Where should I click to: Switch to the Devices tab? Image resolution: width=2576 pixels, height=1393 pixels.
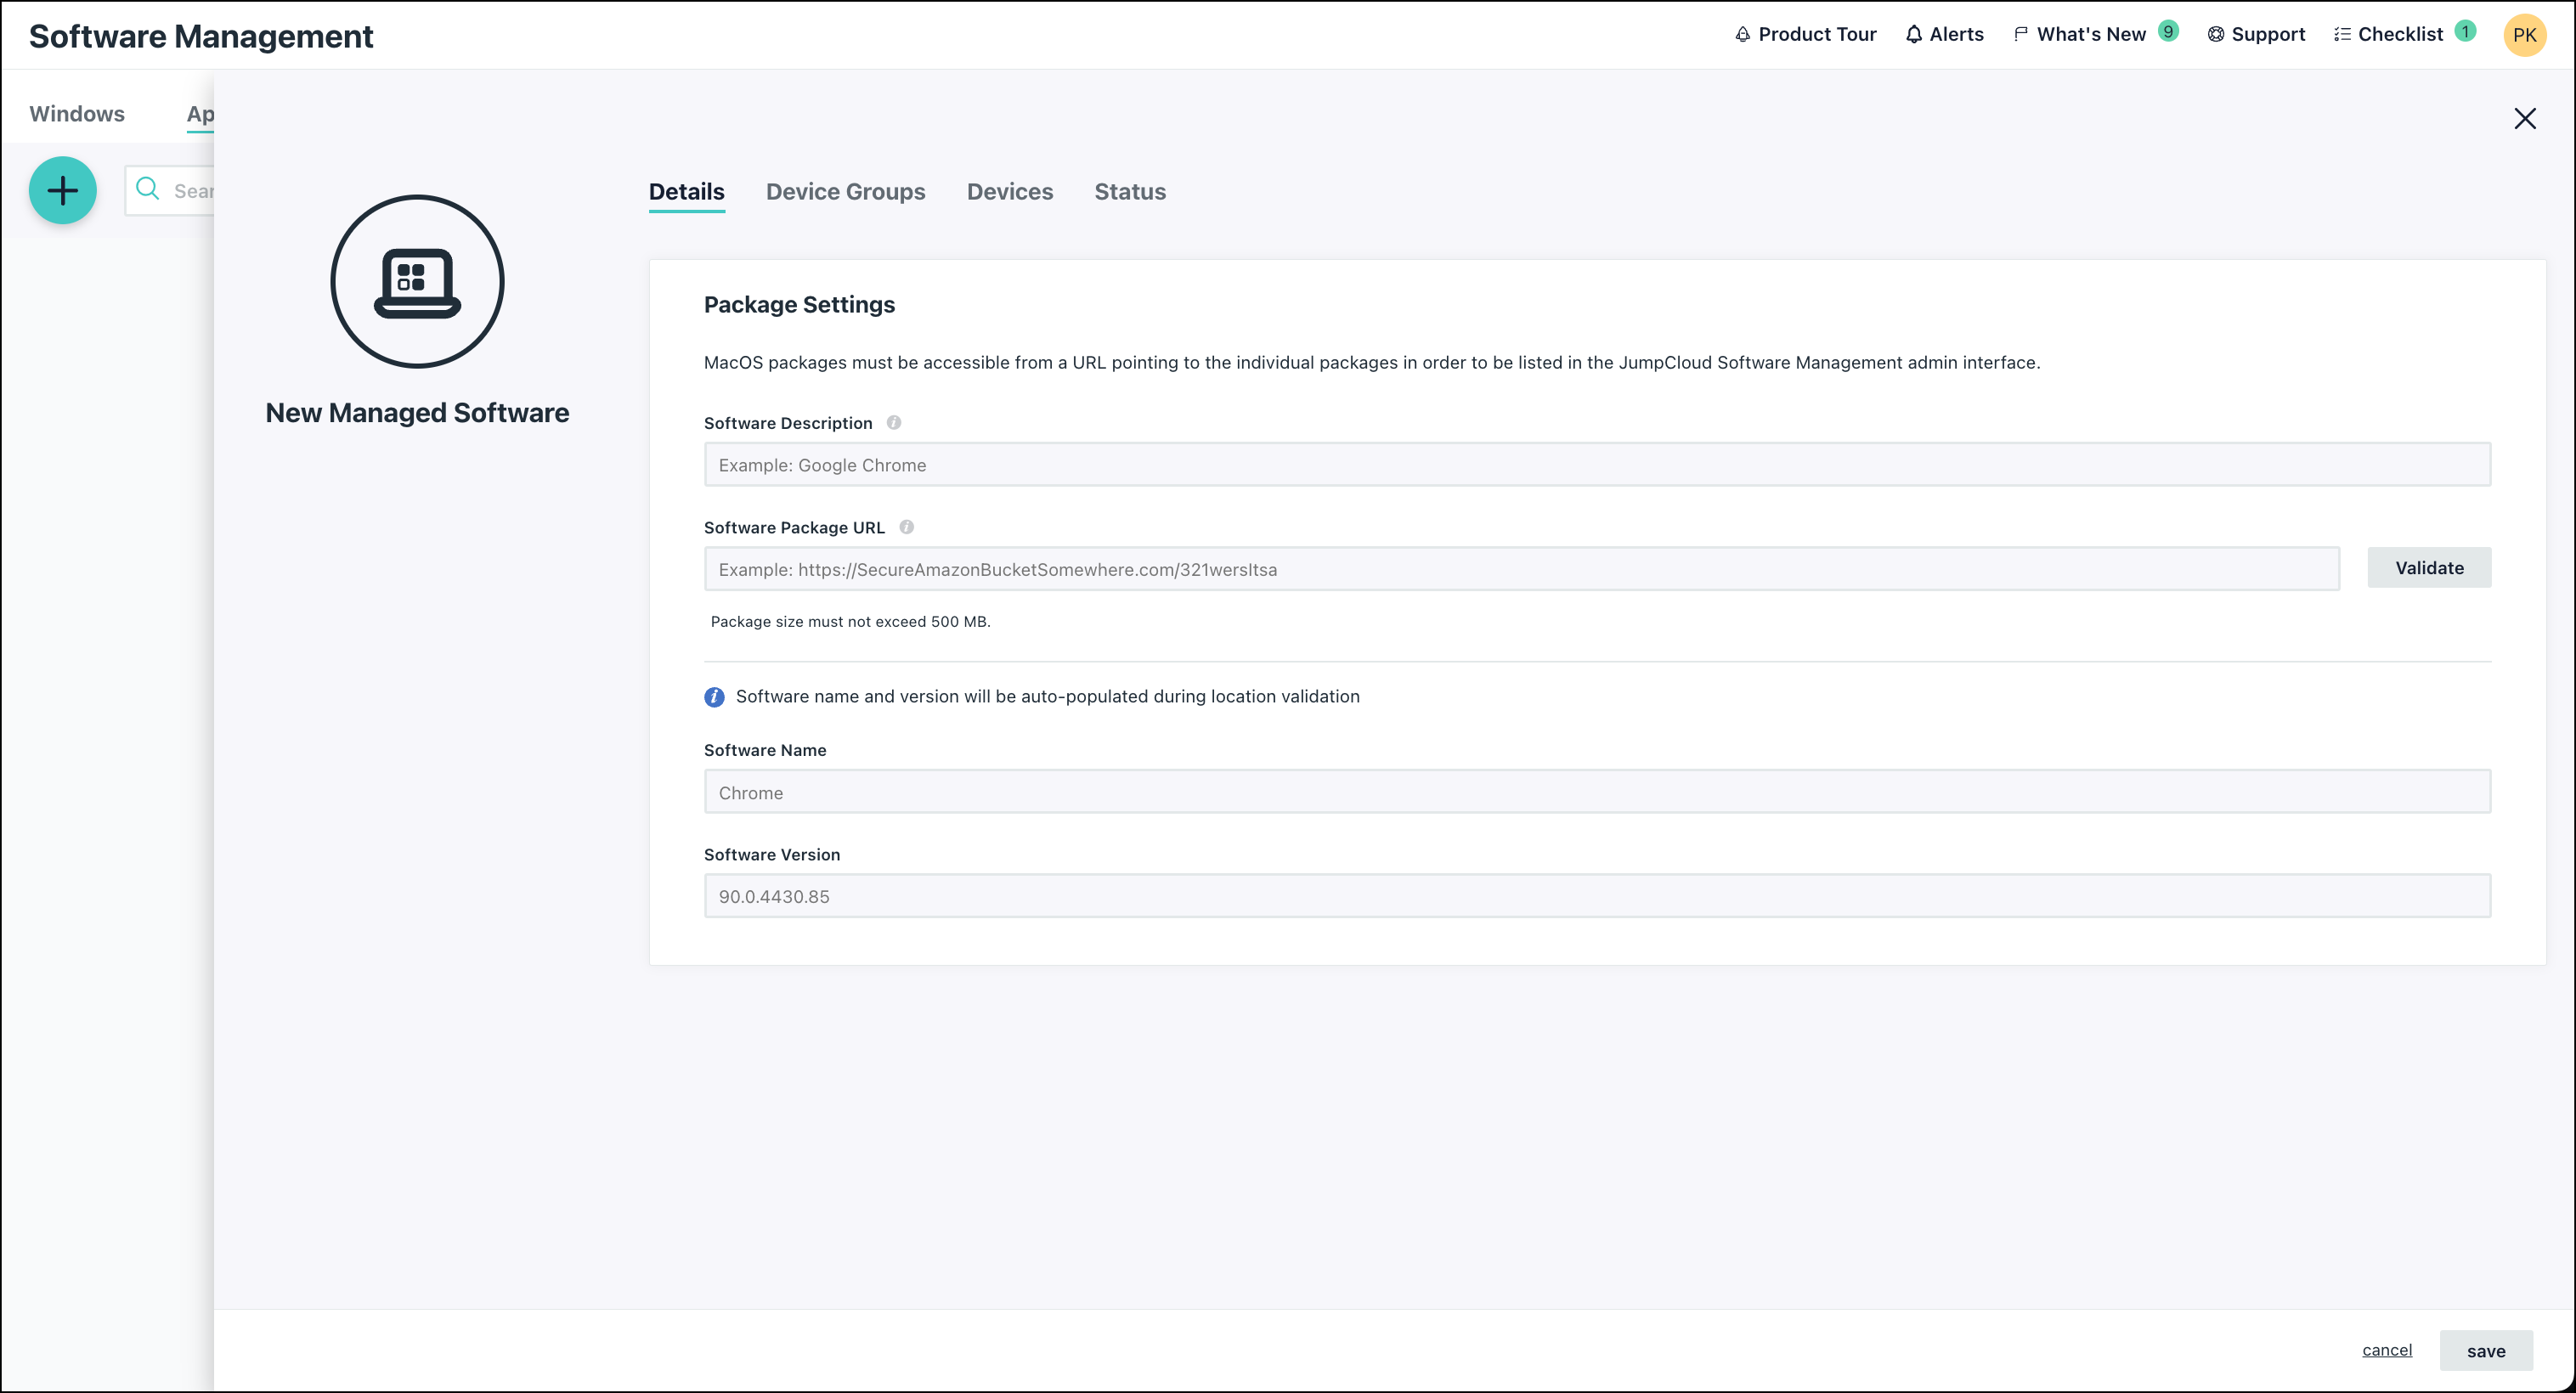click(x=1009, y=192)
